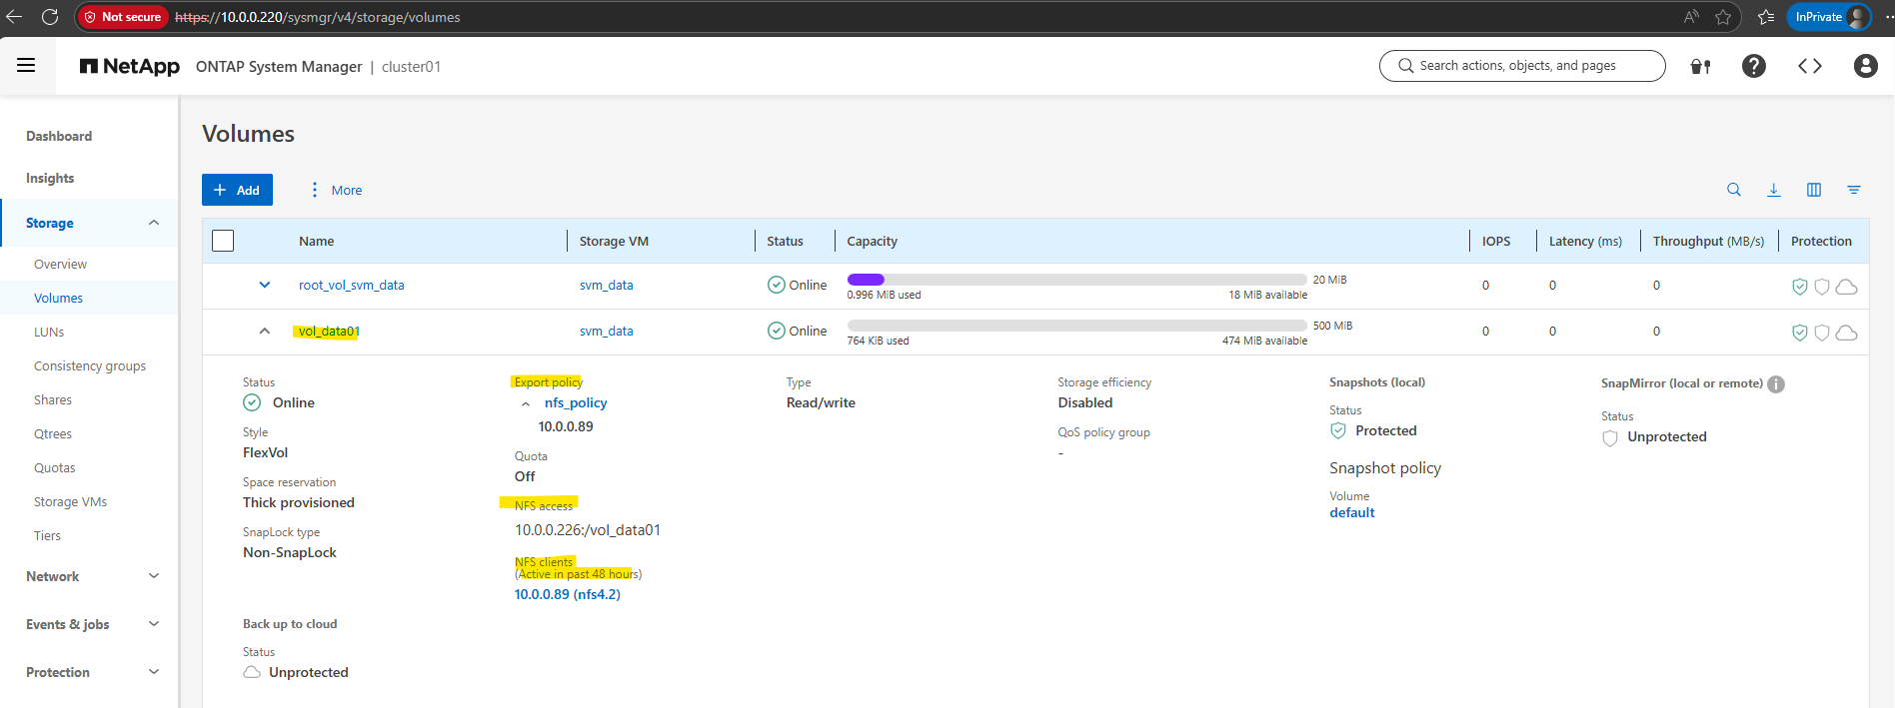Click the NetApp logo
This screenshot has width=1895, height=708.
pos(130,66)
